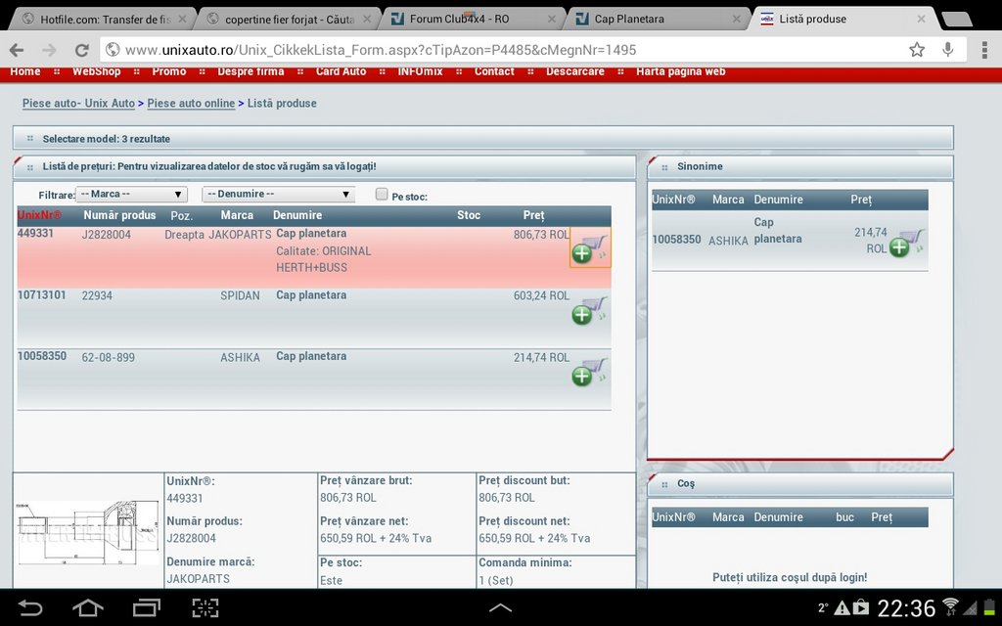Toggle the Pe stoc checkbox
The height and width of the screenshot is (626, 1002).
pyautogui.click(x=382, y=195)
